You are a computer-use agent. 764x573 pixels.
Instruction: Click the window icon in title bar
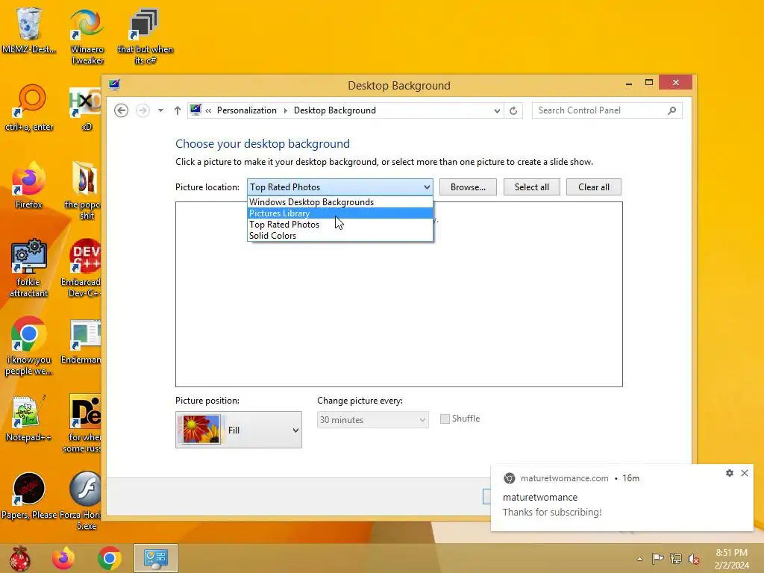pyautogui.click(x=114, y=85)
